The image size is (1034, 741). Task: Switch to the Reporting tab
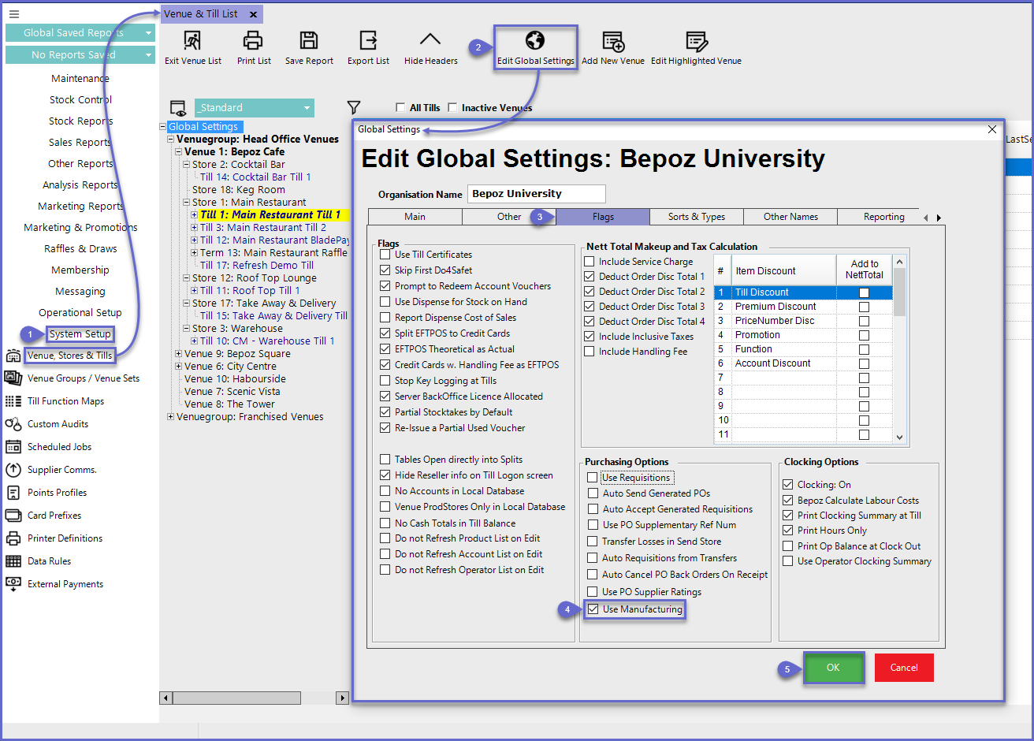[883, 217]
